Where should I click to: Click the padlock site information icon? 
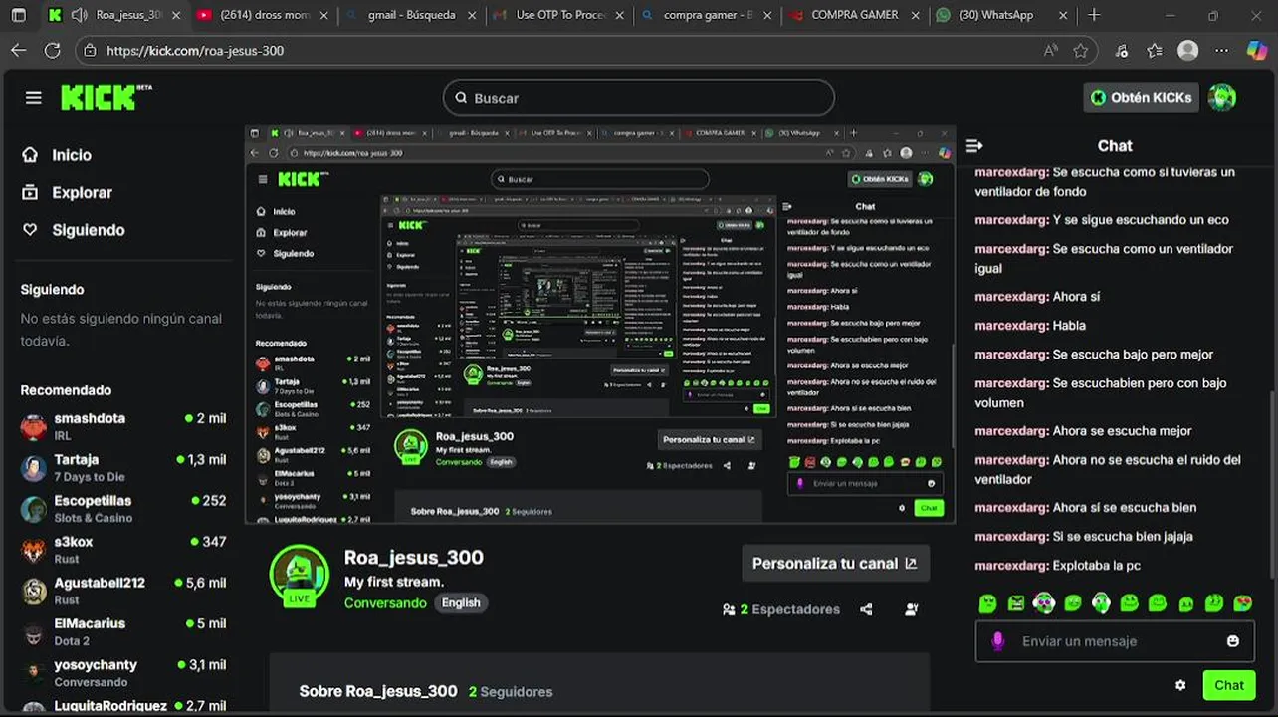pyautogui.click(x=90, y=51)
